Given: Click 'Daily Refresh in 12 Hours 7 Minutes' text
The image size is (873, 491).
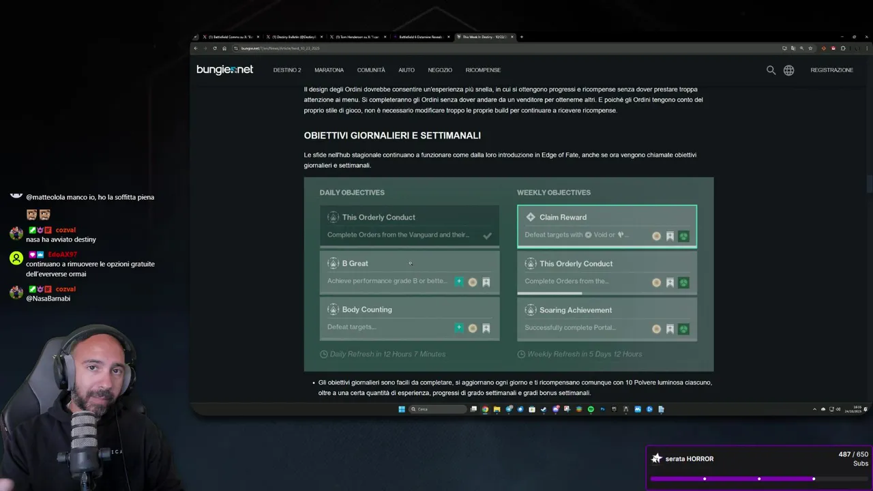Looking at the screenshot, I should tap(387, 354).
